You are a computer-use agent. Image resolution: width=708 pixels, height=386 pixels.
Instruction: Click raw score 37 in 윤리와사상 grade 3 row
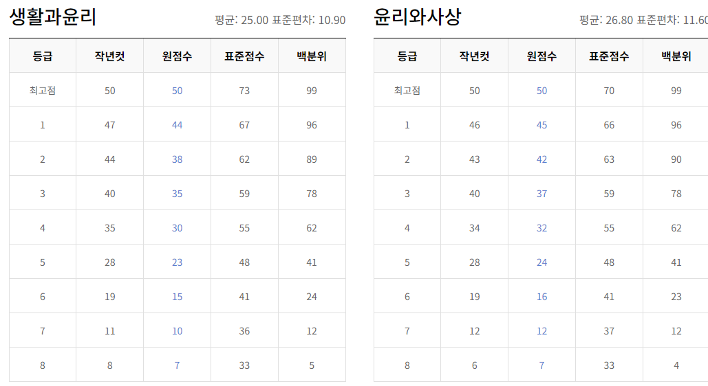[541, 194]
